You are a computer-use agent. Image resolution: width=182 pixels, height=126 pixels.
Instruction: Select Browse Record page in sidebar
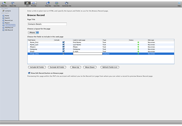point(9,25)
